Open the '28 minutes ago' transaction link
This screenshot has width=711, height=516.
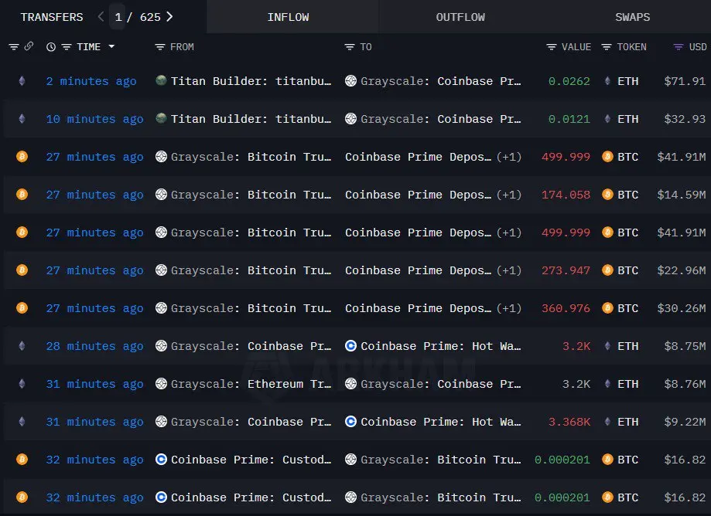tap(94, 346)
